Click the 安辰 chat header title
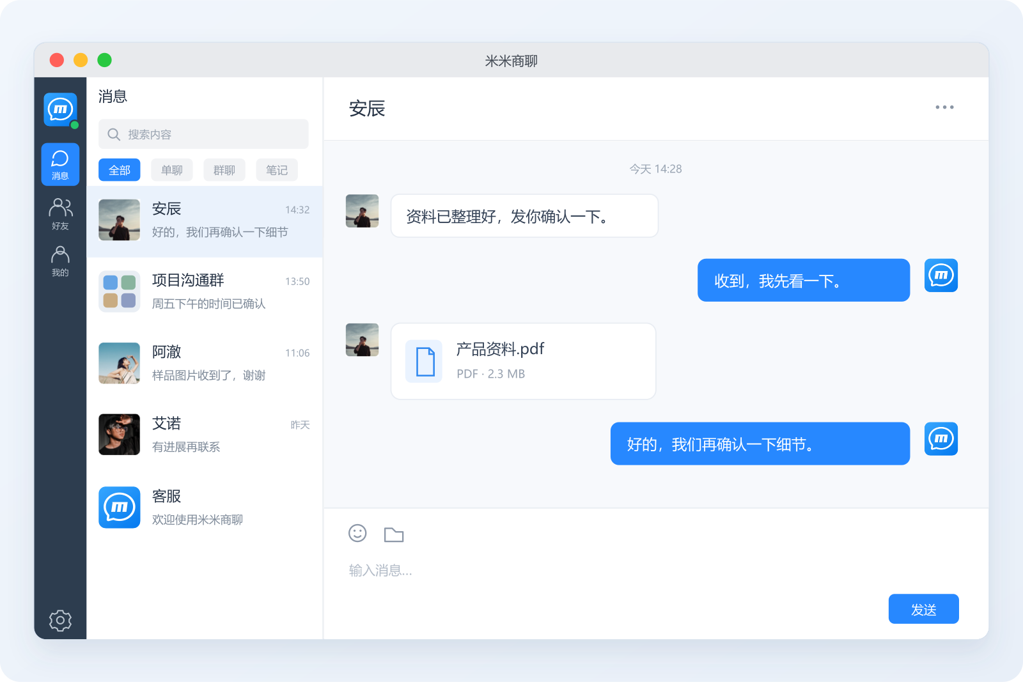Screen dimensions: 1023x682 pyautogui.click(x=367, y=109)
